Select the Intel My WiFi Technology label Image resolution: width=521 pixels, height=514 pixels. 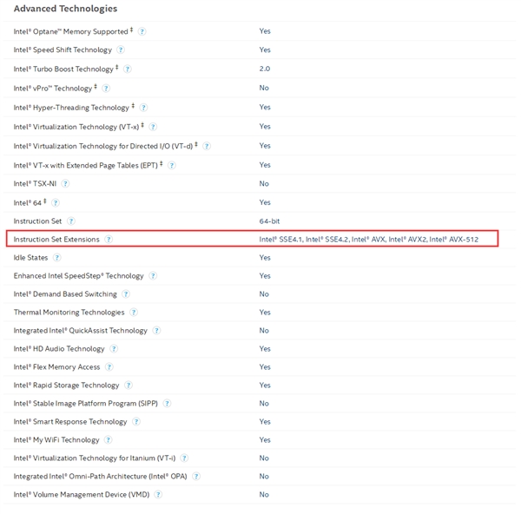[x=56, y=440]
